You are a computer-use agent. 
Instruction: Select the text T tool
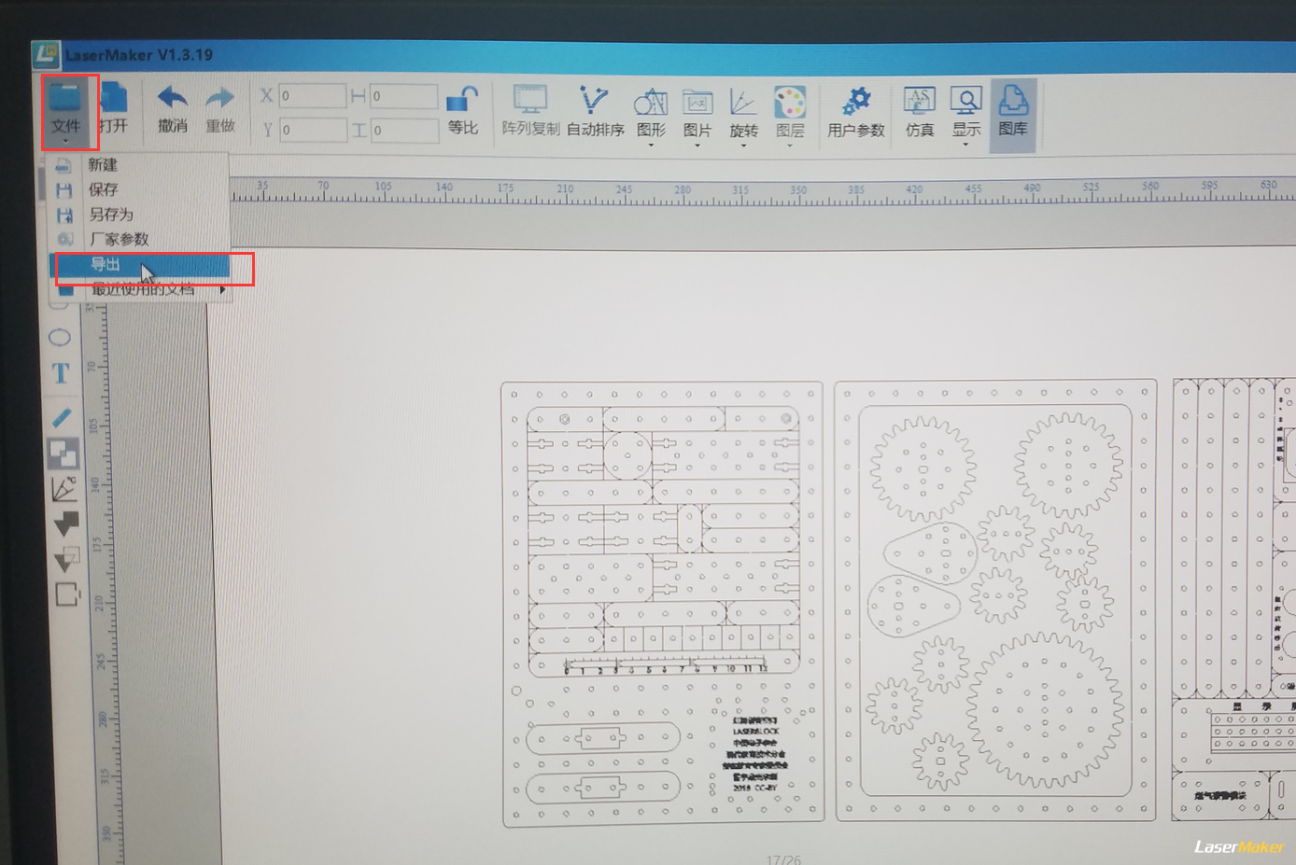[x=61, y=373]
